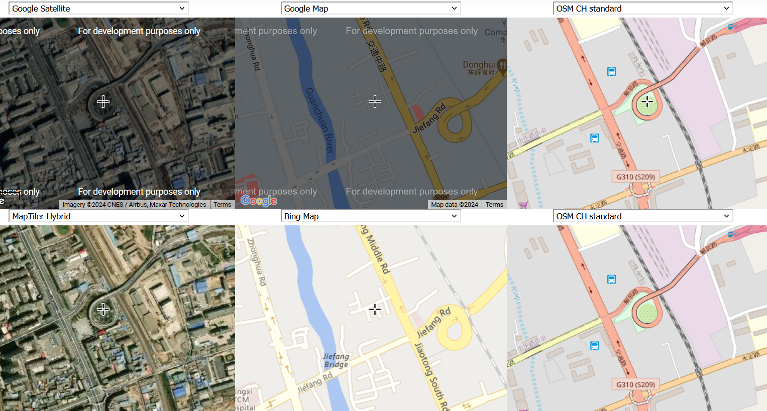
Task: Click the Imagery ©2024 CNES / Airbus attribution text
Action: pyautogui.click(x=134, y=205)
